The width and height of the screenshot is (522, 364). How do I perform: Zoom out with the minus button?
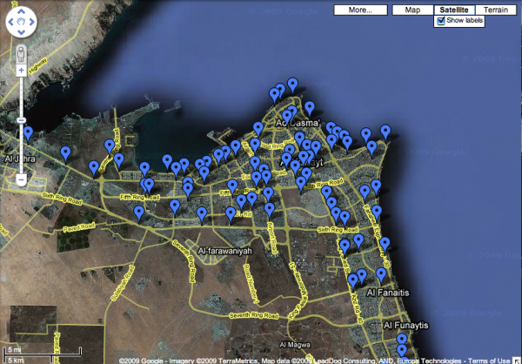21,179
